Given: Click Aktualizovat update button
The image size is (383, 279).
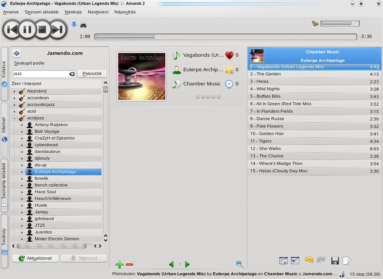Looking at the screenshot, I should coord(36,258).
